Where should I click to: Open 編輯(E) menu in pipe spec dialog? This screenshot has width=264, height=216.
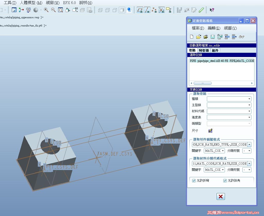coord(214,28)
